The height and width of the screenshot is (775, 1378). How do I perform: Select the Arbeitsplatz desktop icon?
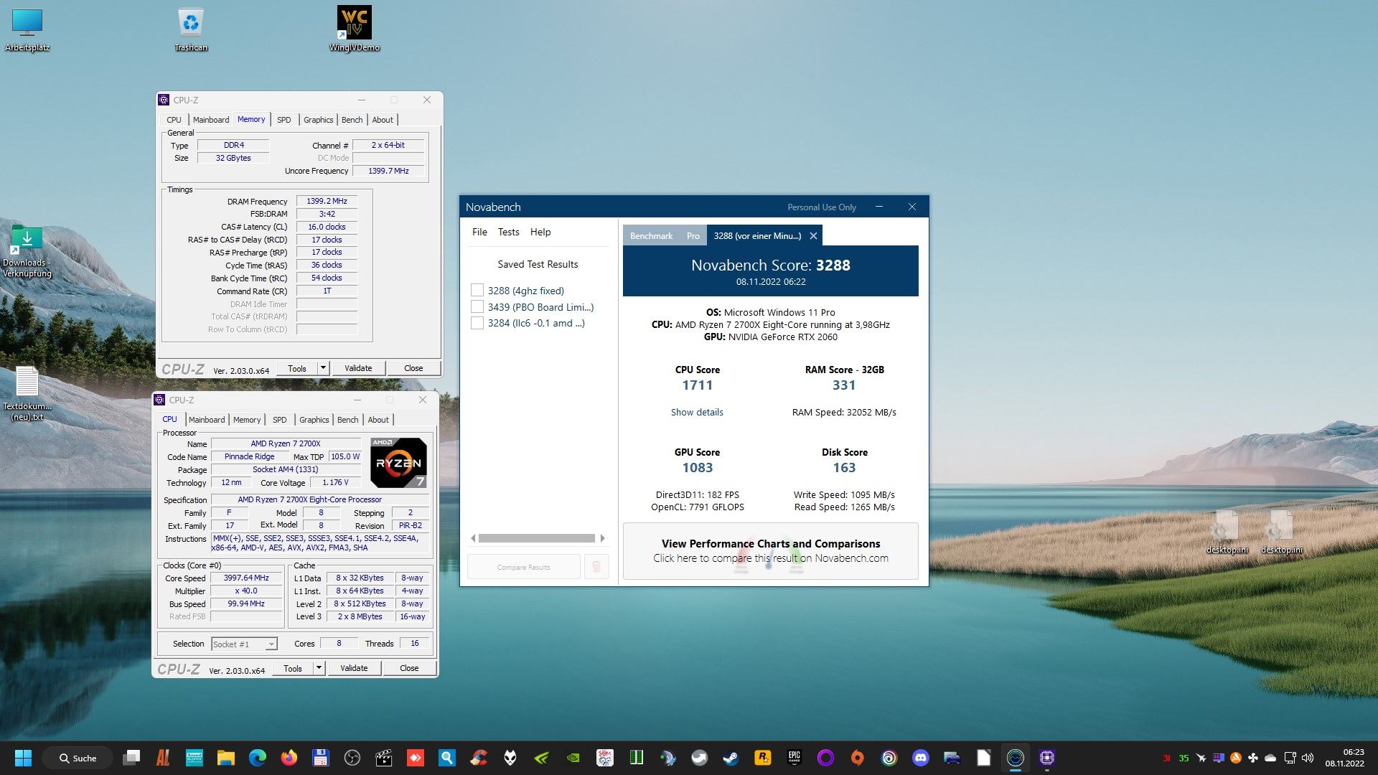tap(27, 30)
